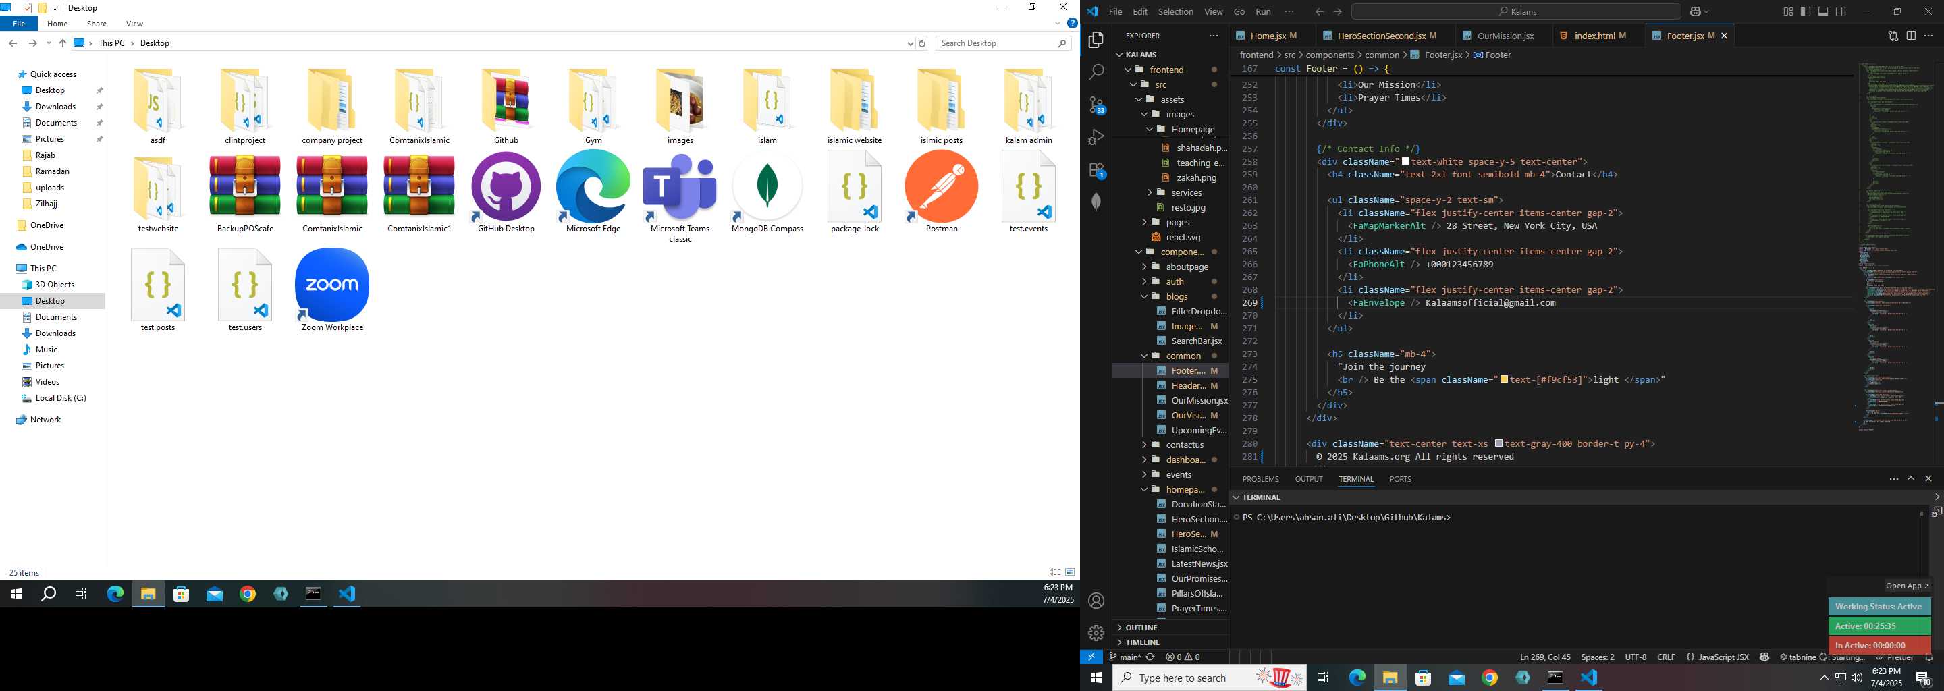
Task: Select the MongoDB Compass shortcut icon
Action: click(767, 192)
